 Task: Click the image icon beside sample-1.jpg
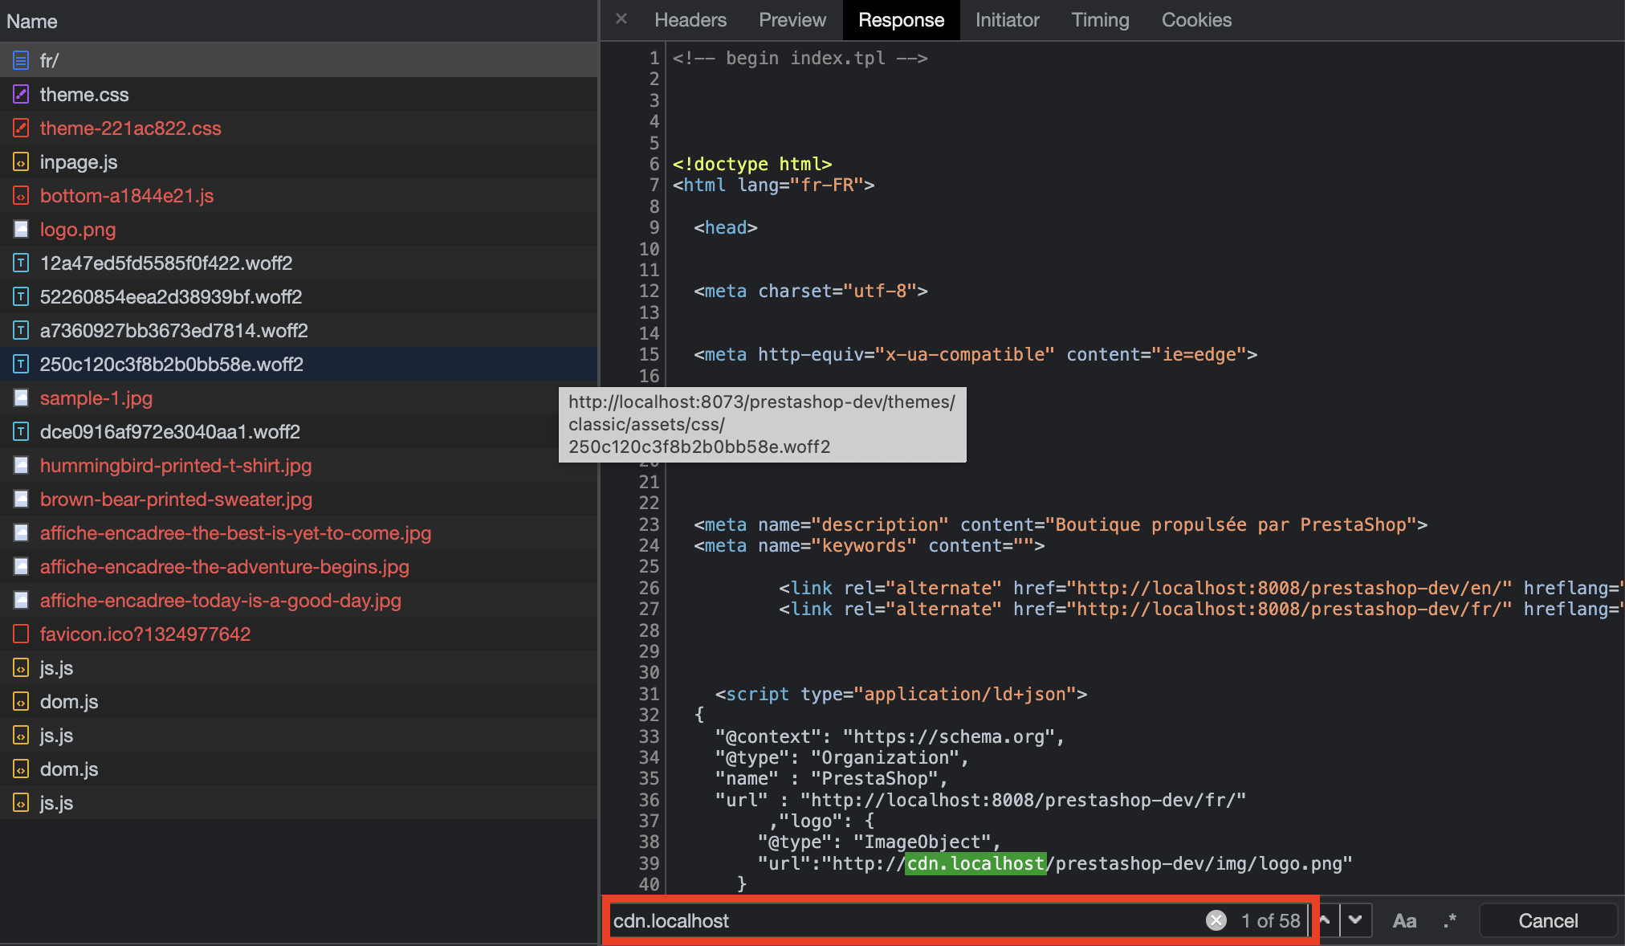pos(20,398)
